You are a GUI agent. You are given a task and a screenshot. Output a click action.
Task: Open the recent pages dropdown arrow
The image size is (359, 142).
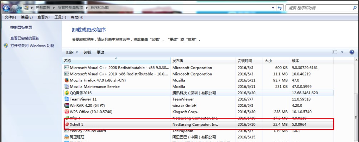pos(21,9)
